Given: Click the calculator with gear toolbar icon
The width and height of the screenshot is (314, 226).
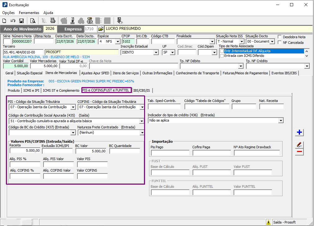Looking at the screenshot, I should (x=53, y=21).
